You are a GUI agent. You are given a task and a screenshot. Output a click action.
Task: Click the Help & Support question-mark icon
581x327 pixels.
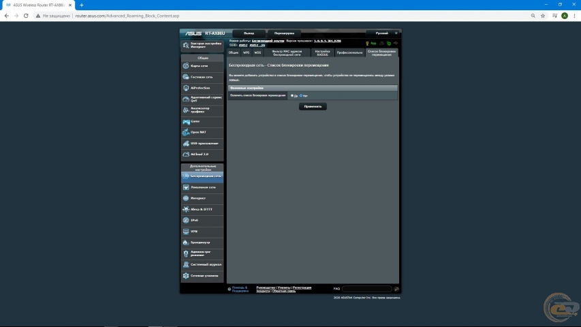[230, 289]
